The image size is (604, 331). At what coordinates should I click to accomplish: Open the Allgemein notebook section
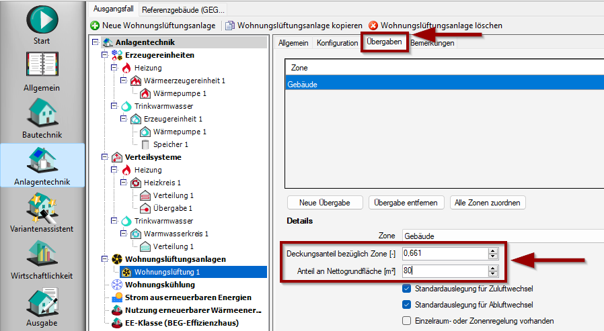point(42,72)
